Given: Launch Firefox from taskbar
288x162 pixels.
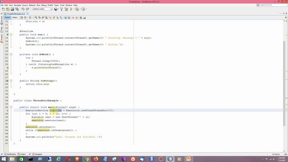Looking at the screenshot, I should (x=96, y=159).
